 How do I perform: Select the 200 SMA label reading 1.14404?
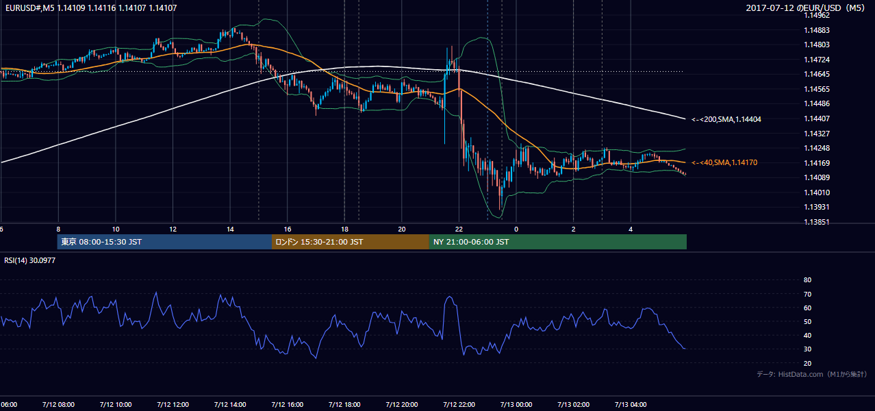[x=726, y=119]
